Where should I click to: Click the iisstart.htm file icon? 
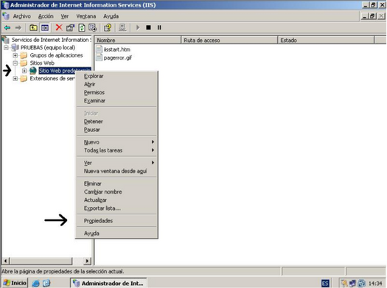[99, 49]
